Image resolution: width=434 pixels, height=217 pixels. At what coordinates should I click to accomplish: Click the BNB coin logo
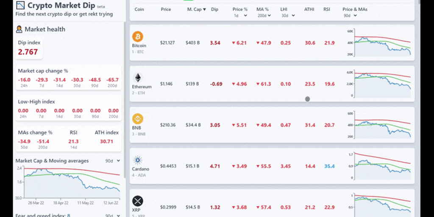click(x=138, y=119)
